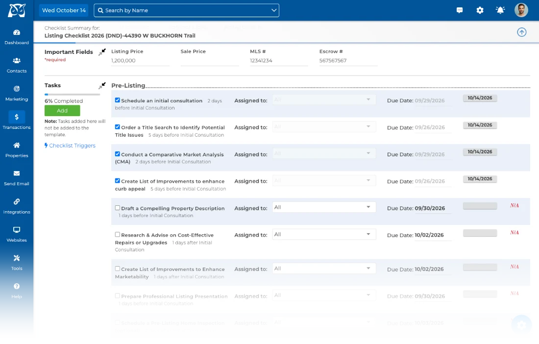This screenshot has height=344, width=539.
Task: Open the chat messages icon
Action: pos(460,10)
